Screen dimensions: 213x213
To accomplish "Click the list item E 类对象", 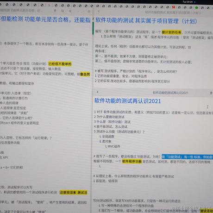I will (x=106, y=141).
